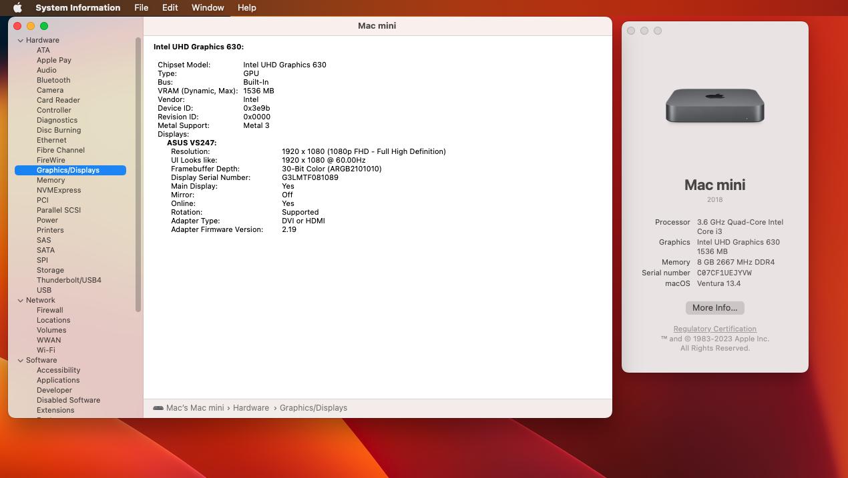
Task: Show Storage hardware information
Action: [x=50, y=270]
